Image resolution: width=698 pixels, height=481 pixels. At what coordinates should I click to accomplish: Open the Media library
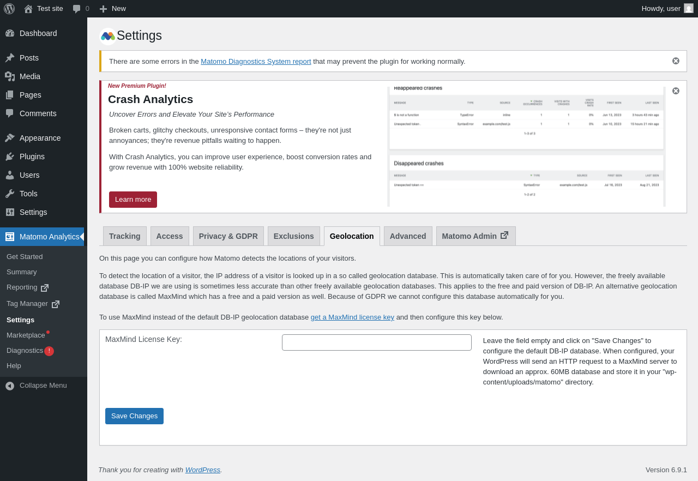pos(29,76)
